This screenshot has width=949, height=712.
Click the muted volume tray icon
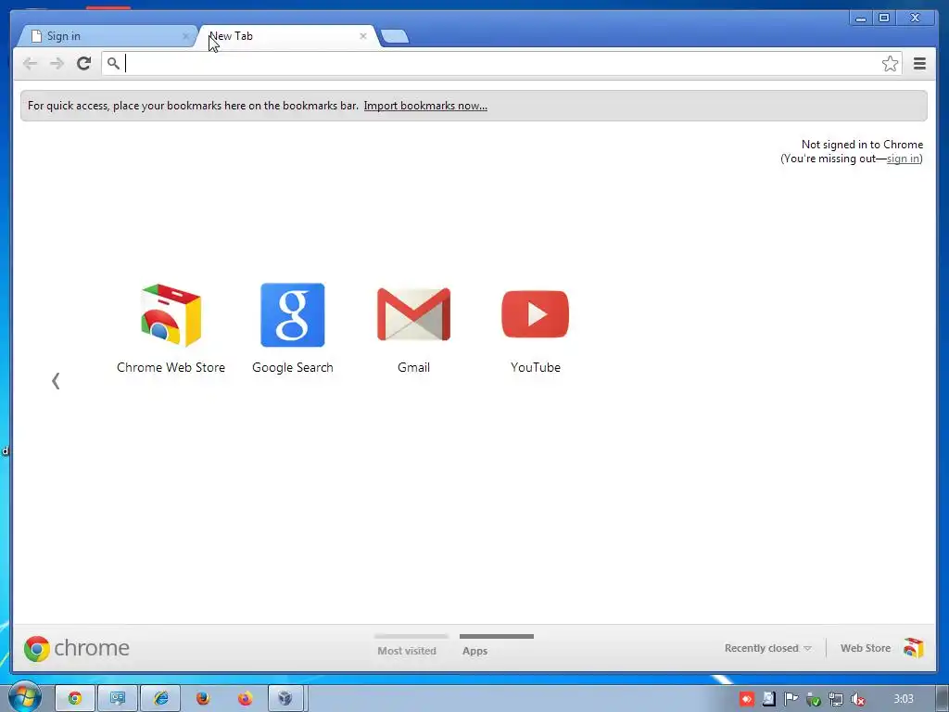pos(857,699)
